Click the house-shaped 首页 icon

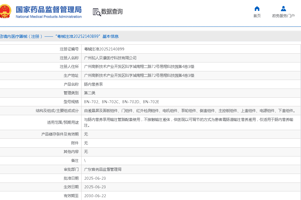[x=257, y=9]
